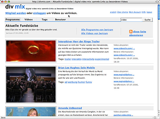
Task: Click the 'trailer' tag
Action: (68, 59)
